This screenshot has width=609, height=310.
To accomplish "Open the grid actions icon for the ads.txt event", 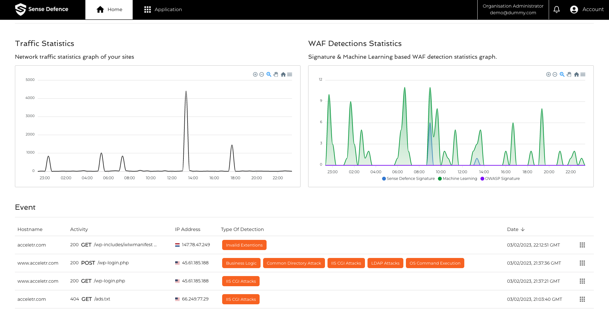I will 582,299.
